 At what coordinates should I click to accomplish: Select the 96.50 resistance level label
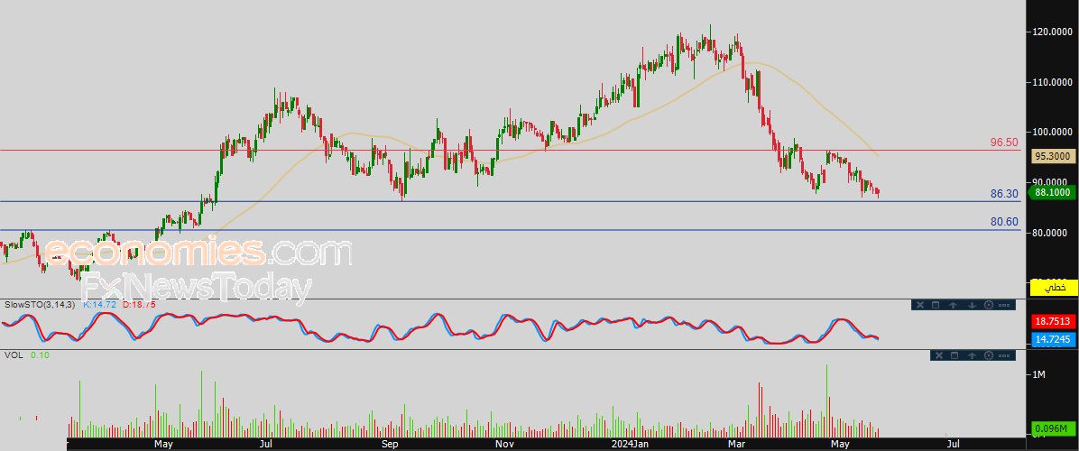coord(1004,143)
